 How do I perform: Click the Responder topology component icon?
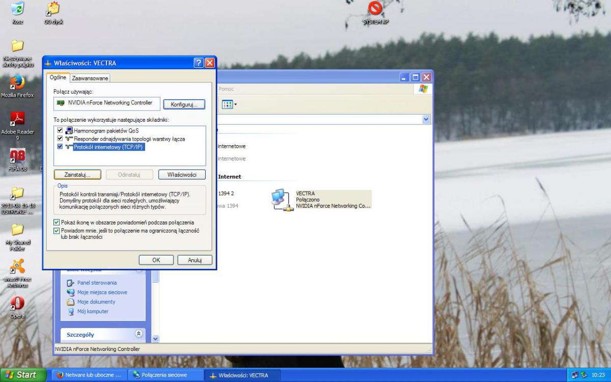[x=69, y=139]
